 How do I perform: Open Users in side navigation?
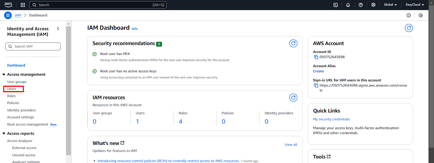click(x=12, y=89)
